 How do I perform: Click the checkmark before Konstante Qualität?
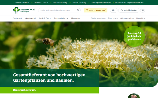click(32, 3)
